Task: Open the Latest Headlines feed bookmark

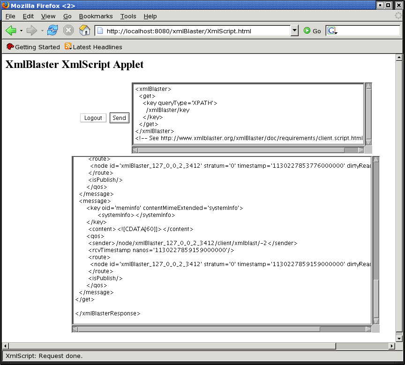Action: pos(93,47)
